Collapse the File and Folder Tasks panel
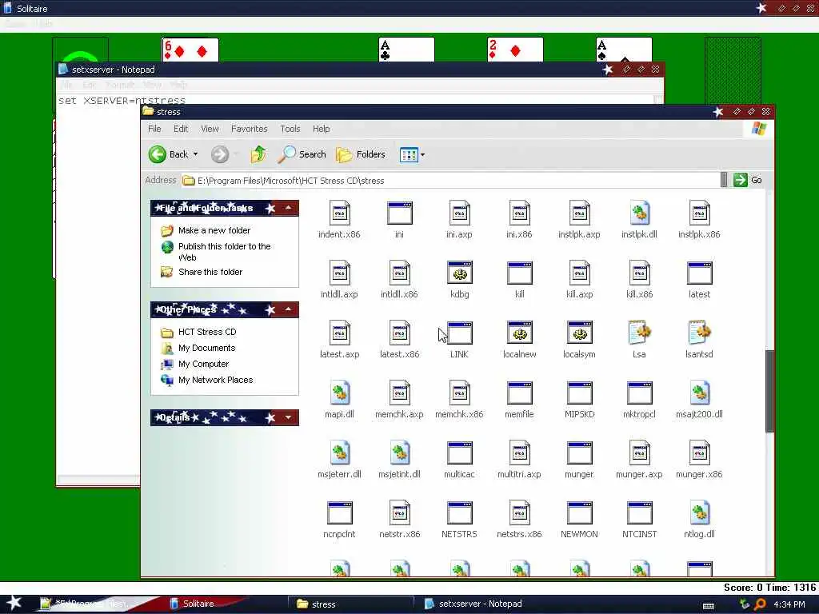Viewport: 819px width, 614px height. point(288,208)
